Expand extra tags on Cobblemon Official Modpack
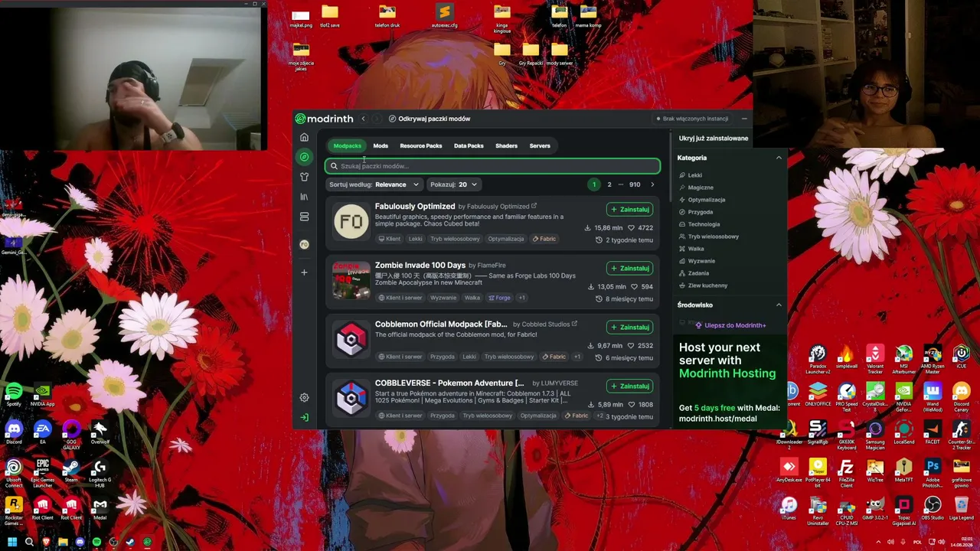This screenshot has width=980, height=551. (x=577, y=357)
